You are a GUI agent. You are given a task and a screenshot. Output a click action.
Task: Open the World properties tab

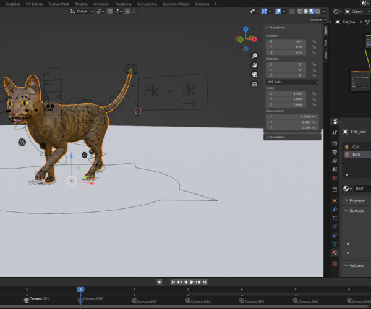pos(335,178)
